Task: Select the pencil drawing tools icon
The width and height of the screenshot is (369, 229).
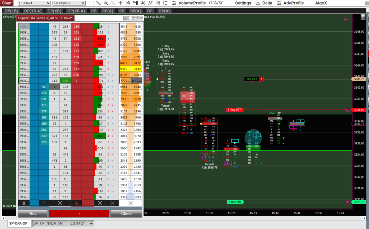Action: click(98, 3)
